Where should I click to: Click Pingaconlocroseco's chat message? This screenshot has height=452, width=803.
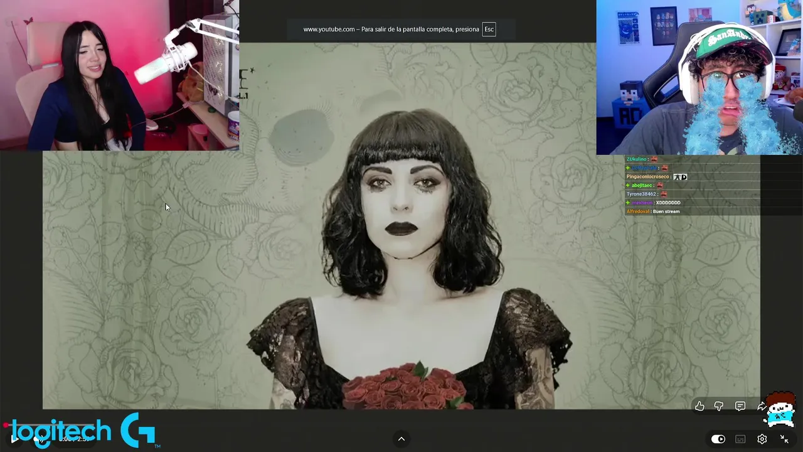[x=656, y=176]
